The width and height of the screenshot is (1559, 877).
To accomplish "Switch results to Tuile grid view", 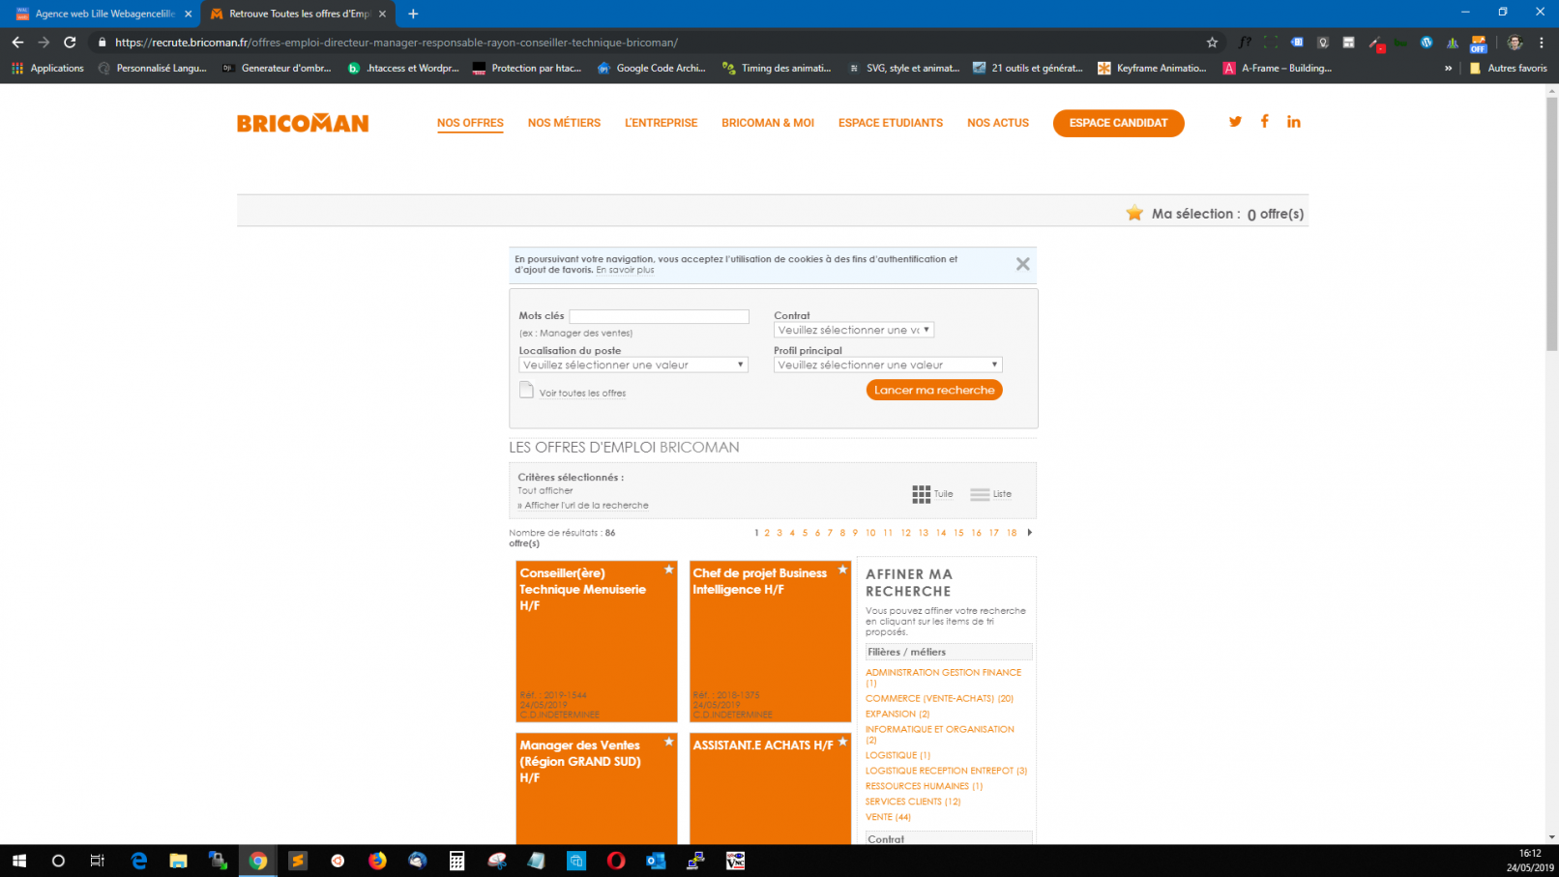I will tap(931, 494).
